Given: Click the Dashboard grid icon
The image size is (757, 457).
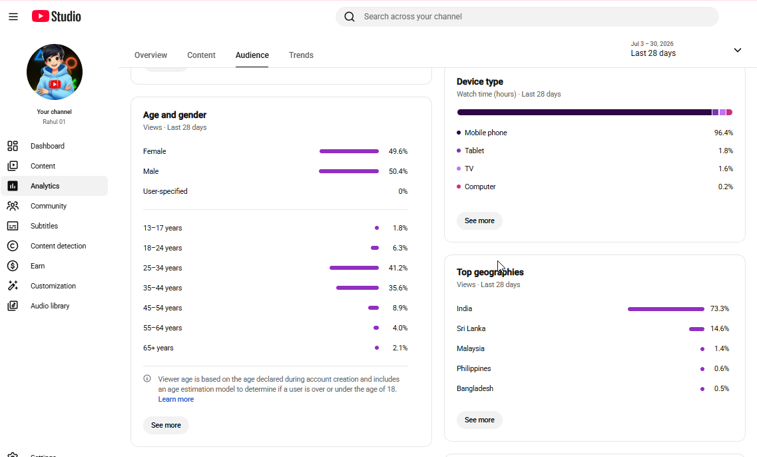Looking at the screenshot, I should pos(13,146).
